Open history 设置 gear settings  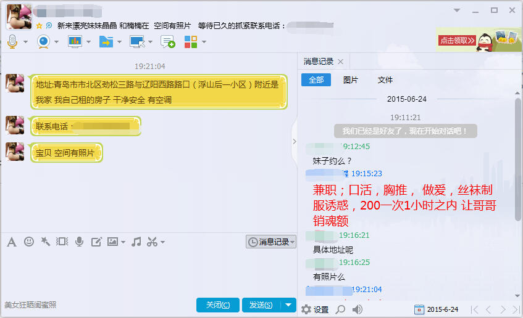315,309
